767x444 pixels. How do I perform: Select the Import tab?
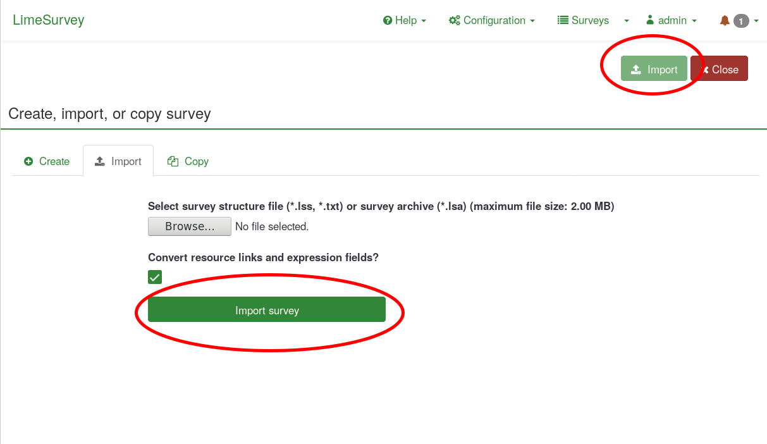(118, 161)
